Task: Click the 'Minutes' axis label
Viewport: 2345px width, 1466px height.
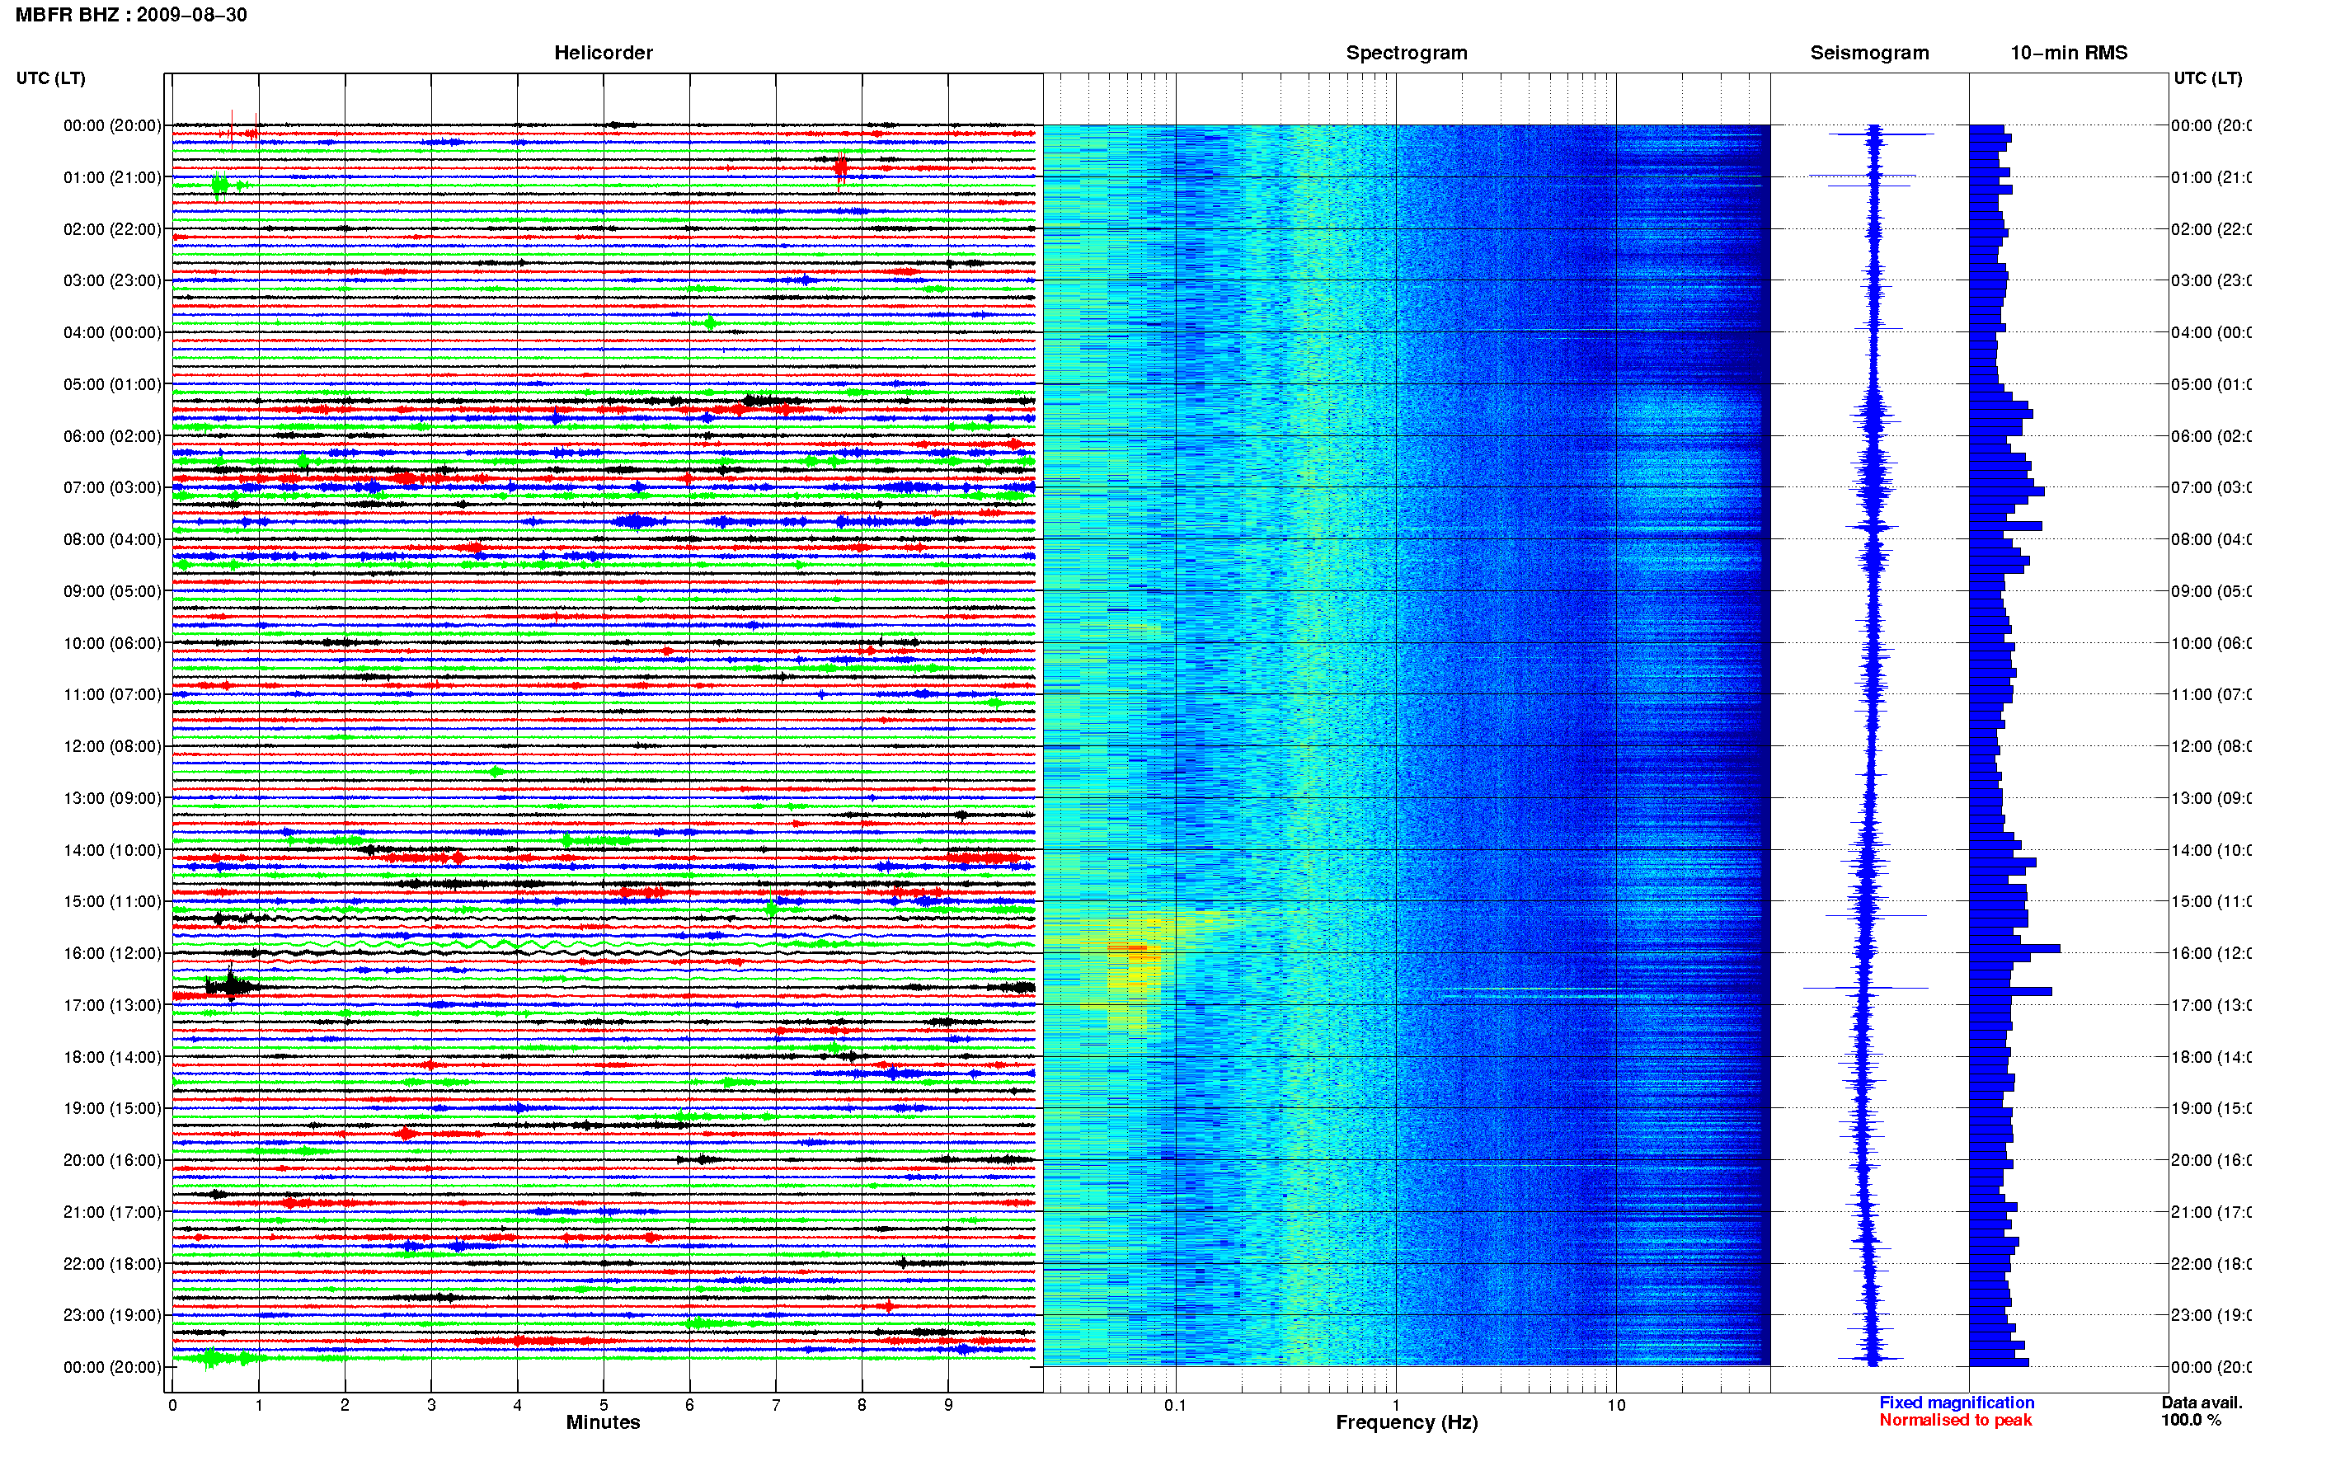Action: (x=603, y=1422)
